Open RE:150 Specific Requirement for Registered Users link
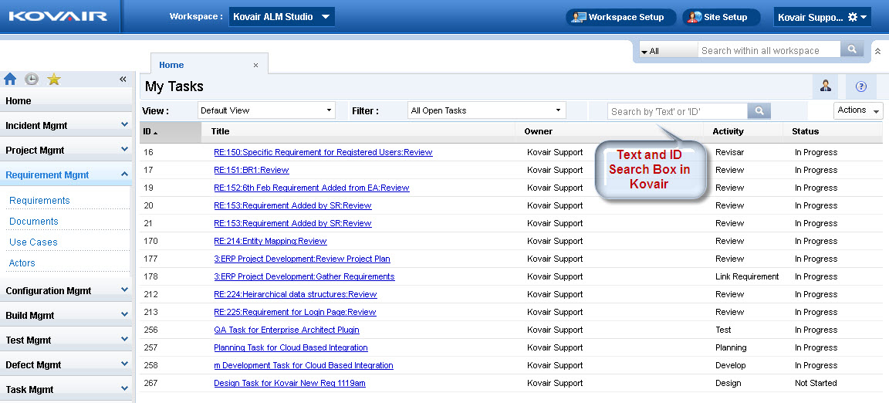The image size is (889, 403). click(323, 152)
